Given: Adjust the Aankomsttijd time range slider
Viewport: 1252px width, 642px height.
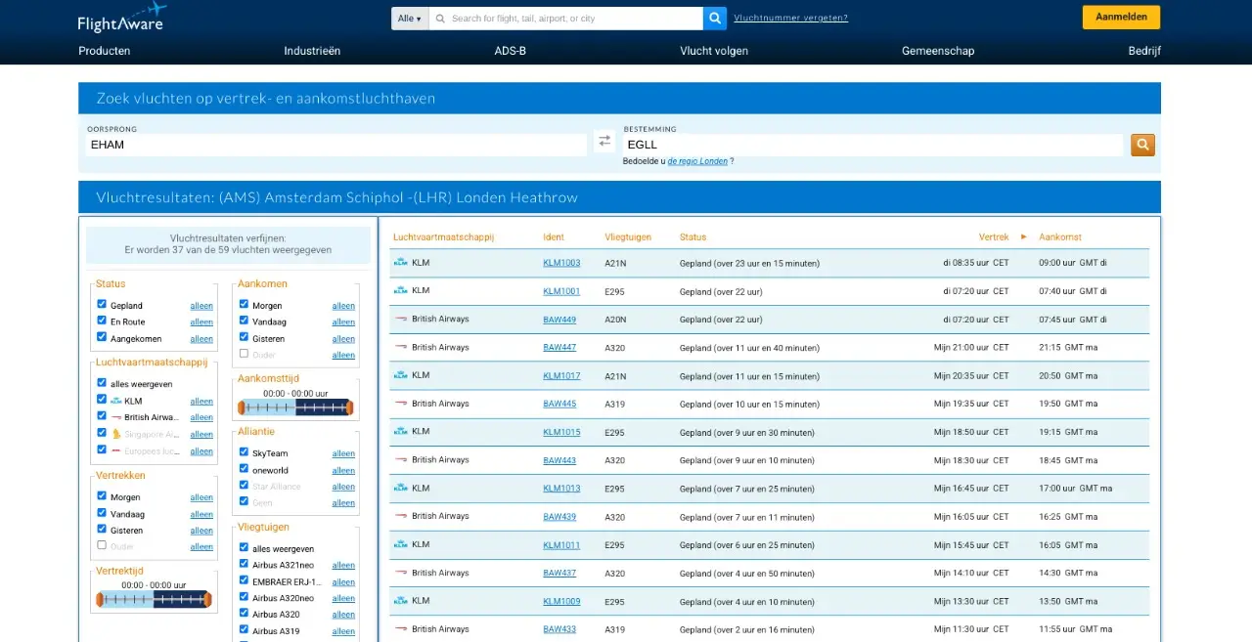Looking at the screenshot, I should tap(295, 407).
